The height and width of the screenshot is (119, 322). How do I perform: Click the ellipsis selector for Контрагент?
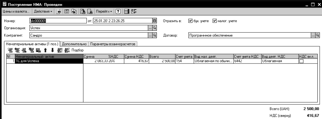(x=150, y=35)
